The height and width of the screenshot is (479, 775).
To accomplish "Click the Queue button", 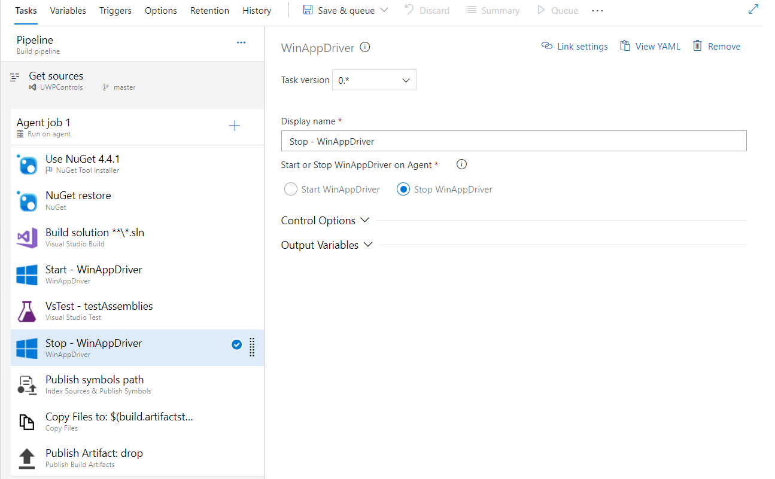I will pyautogui.click(x=557, y=10).
